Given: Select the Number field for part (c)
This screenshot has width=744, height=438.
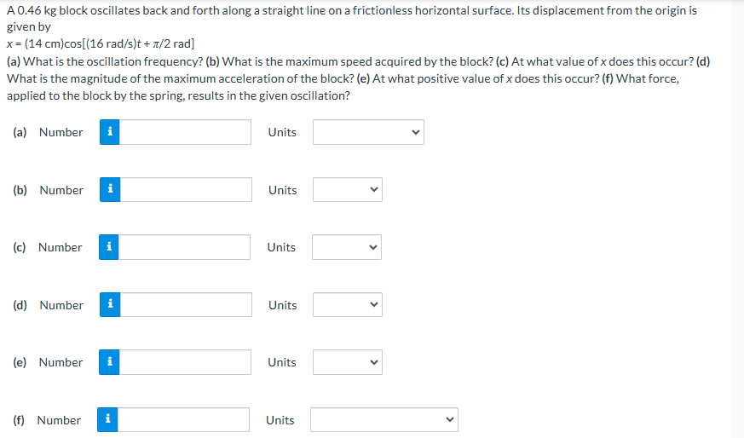Looking at the screenshot, I should pyautogui.click(x=184, y=247).
